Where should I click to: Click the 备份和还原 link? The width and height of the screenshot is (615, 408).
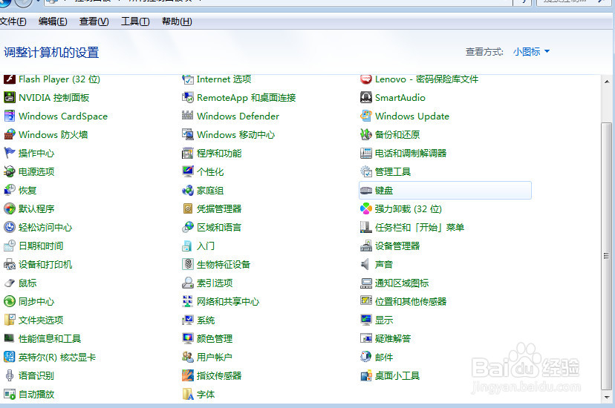coord(397,135)
